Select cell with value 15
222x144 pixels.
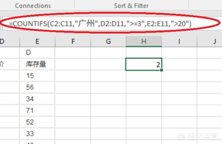37,76
